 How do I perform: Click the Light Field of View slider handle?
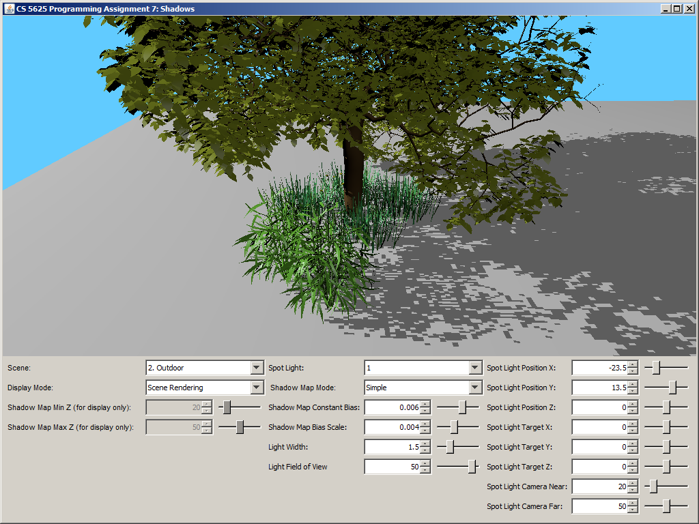(x=472, y=467)
